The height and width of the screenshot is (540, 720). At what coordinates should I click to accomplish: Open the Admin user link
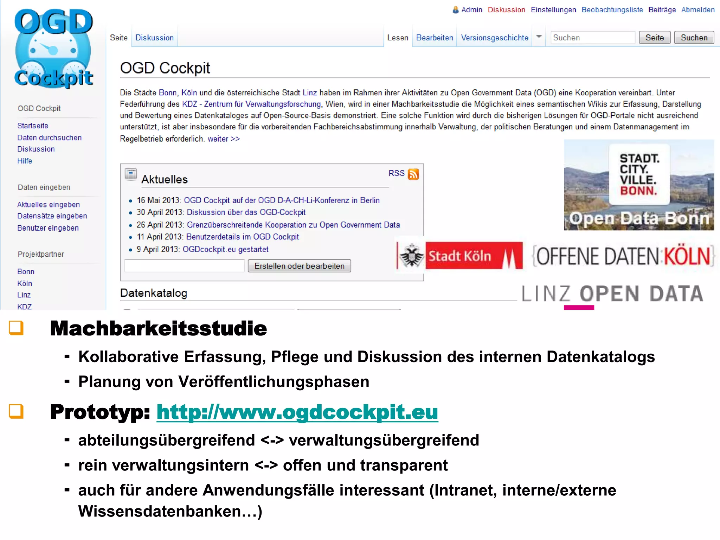click(472, 10)
